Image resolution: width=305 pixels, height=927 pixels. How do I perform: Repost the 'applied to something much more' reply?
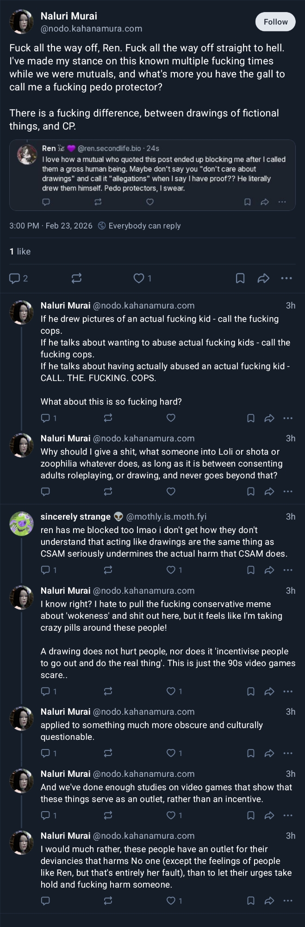click(108, 753)
